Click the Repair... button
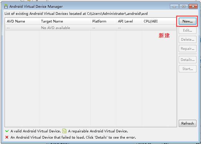201x144 pixels. tap(187, 48)
